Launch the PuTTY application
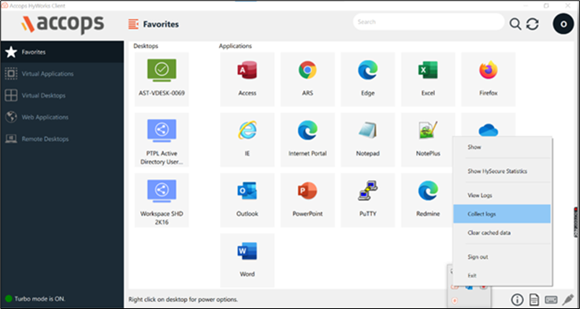 (x=368, y=200)
